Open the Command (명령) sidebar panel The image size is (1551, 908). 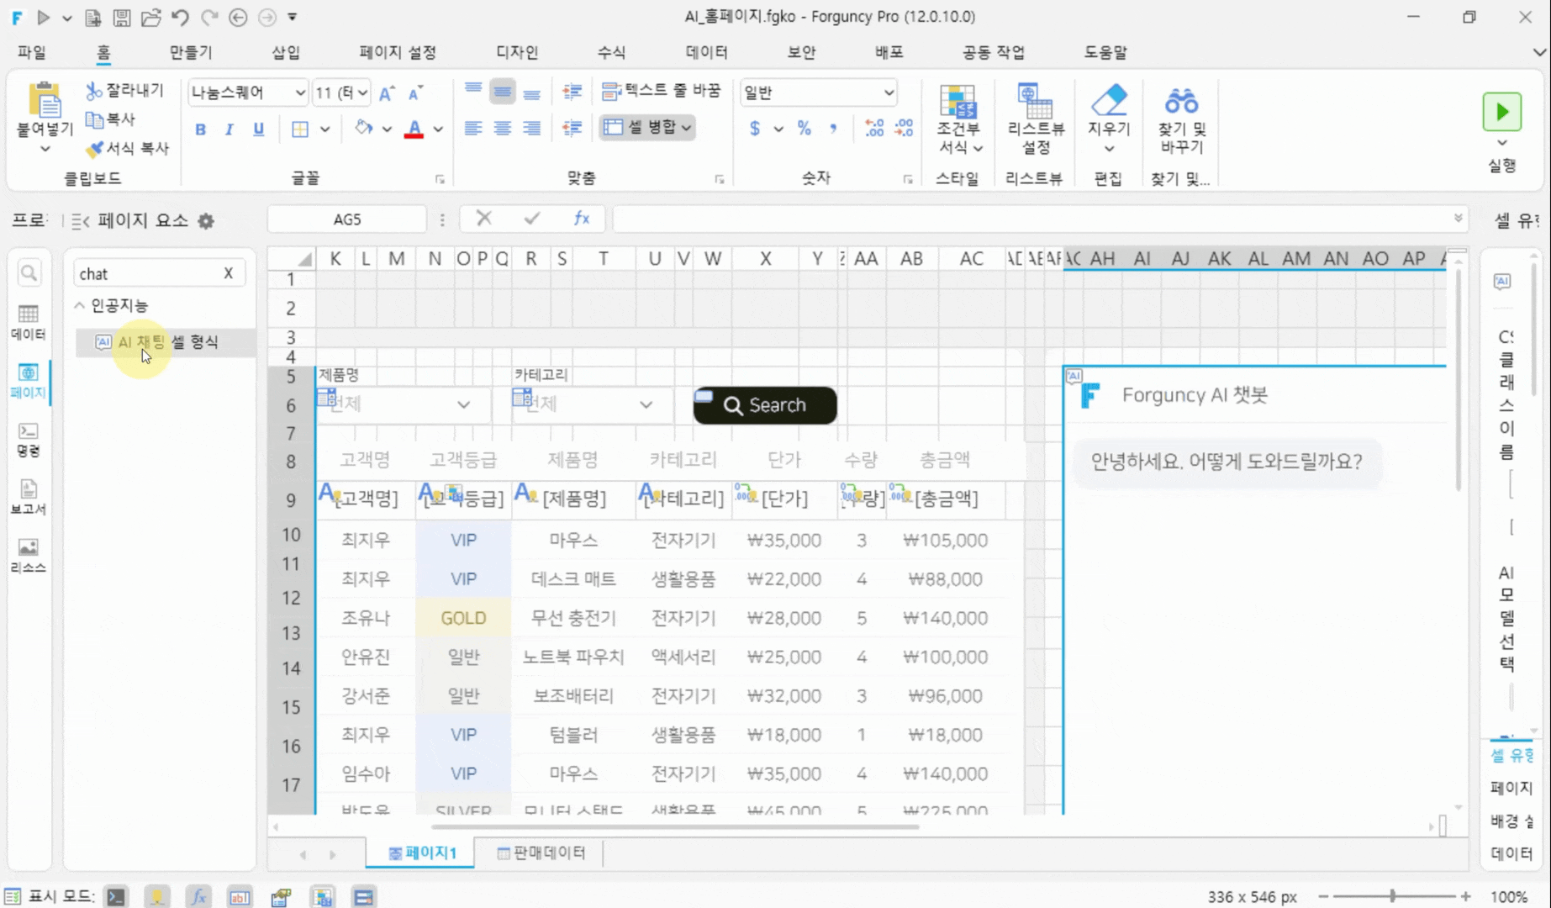pyautogui.click(x=28, y=440)
